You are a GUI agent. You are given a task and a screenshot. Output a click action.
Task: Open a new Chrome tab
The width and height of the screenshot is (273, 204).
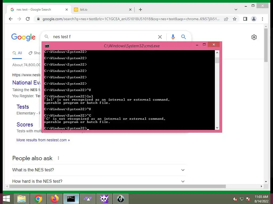[x=140, y=10]
